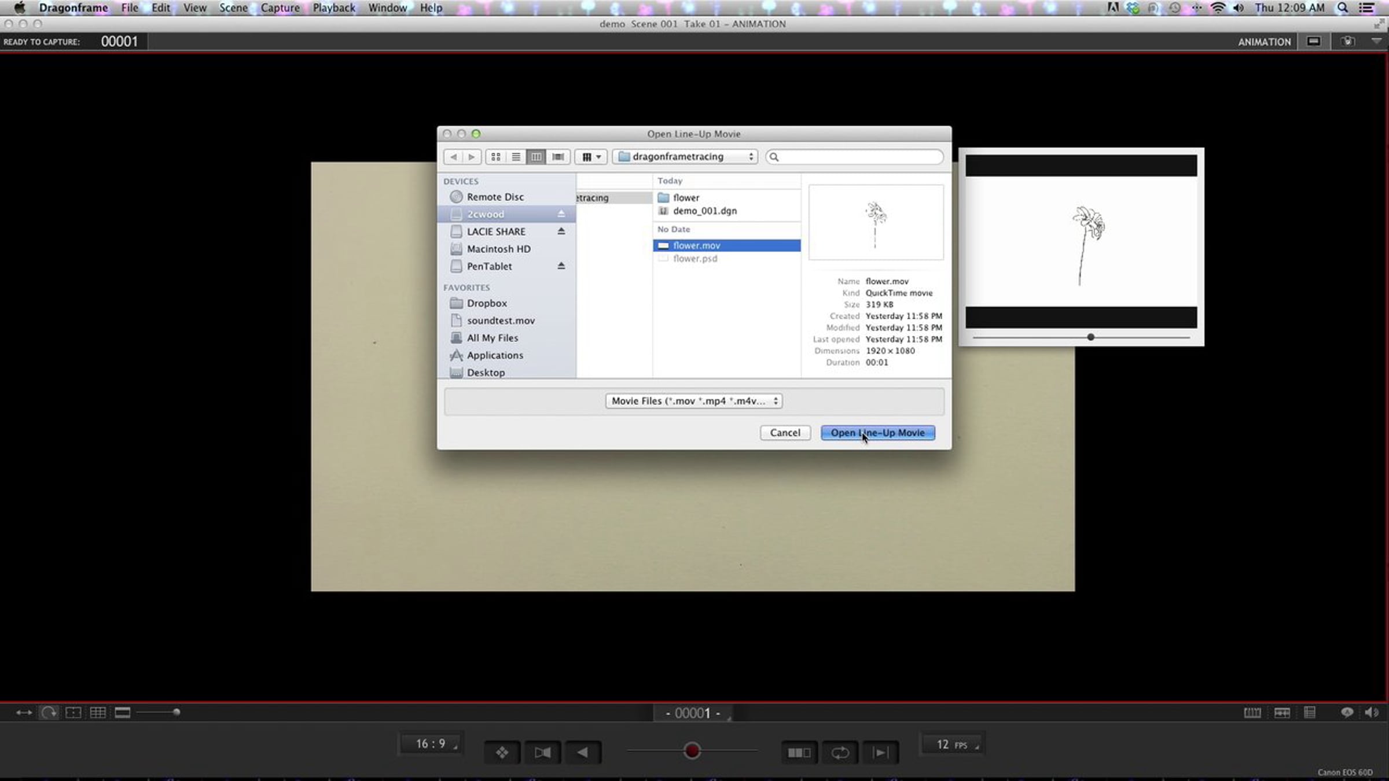Screen dimensions: 1389x781
Task: Click the horizontal flip arrows icon
Action: coord(24,712)
